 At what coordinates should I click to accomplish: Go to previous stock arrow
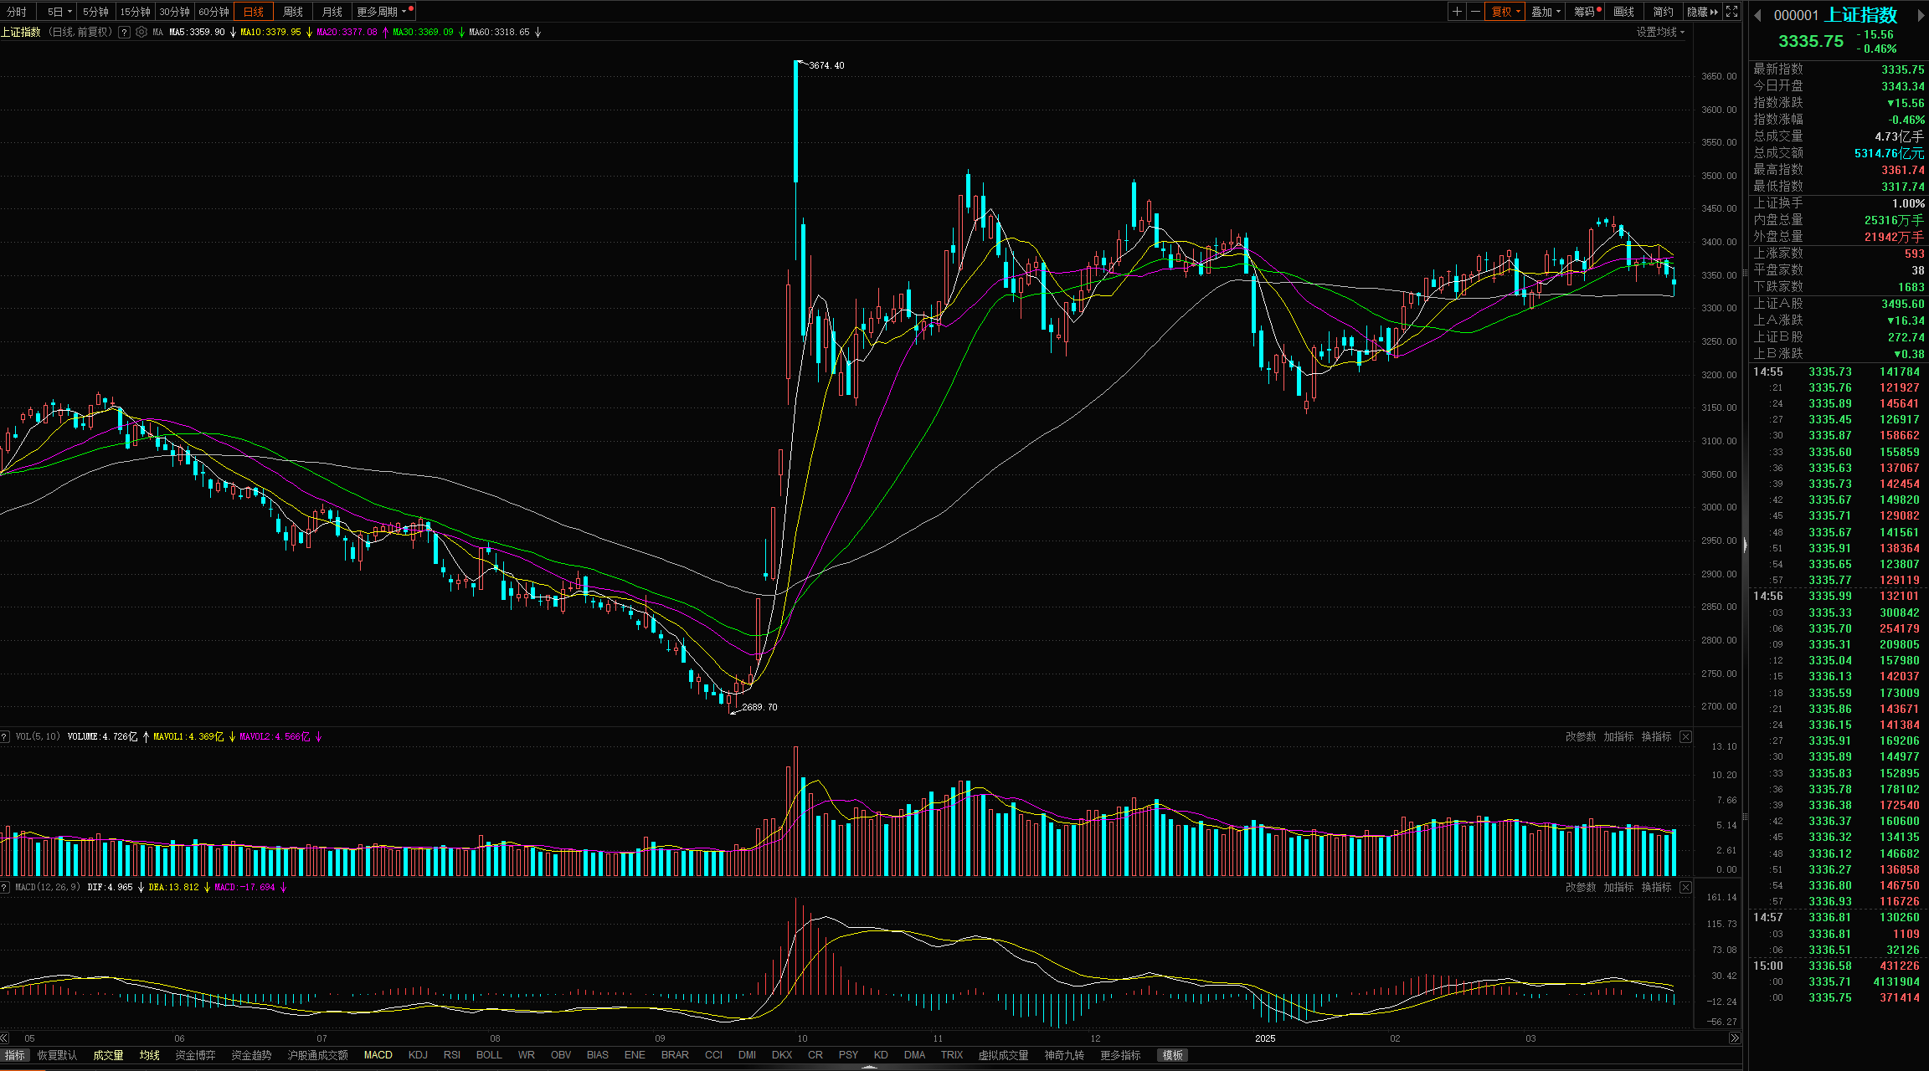(1757, 15)
